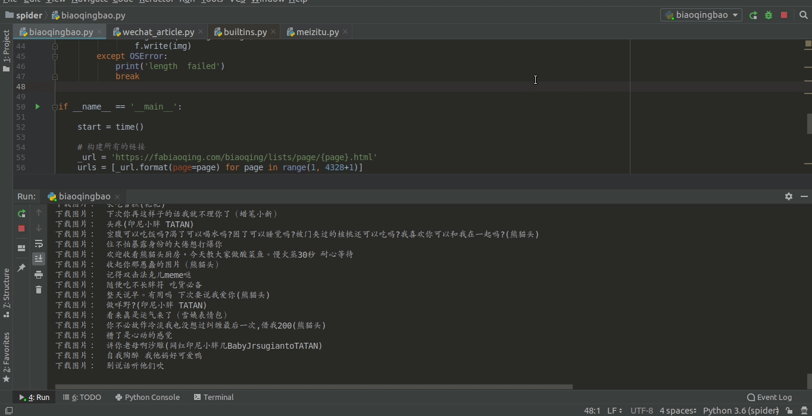812x416 pixels.
Task: Rerun the script from Run panel toolbar
Action: click(21, 213)
